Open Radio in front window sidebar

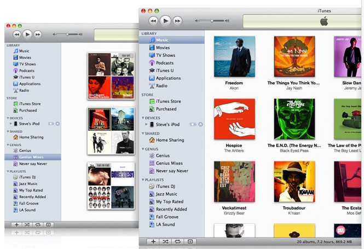[x=172, y=86]
